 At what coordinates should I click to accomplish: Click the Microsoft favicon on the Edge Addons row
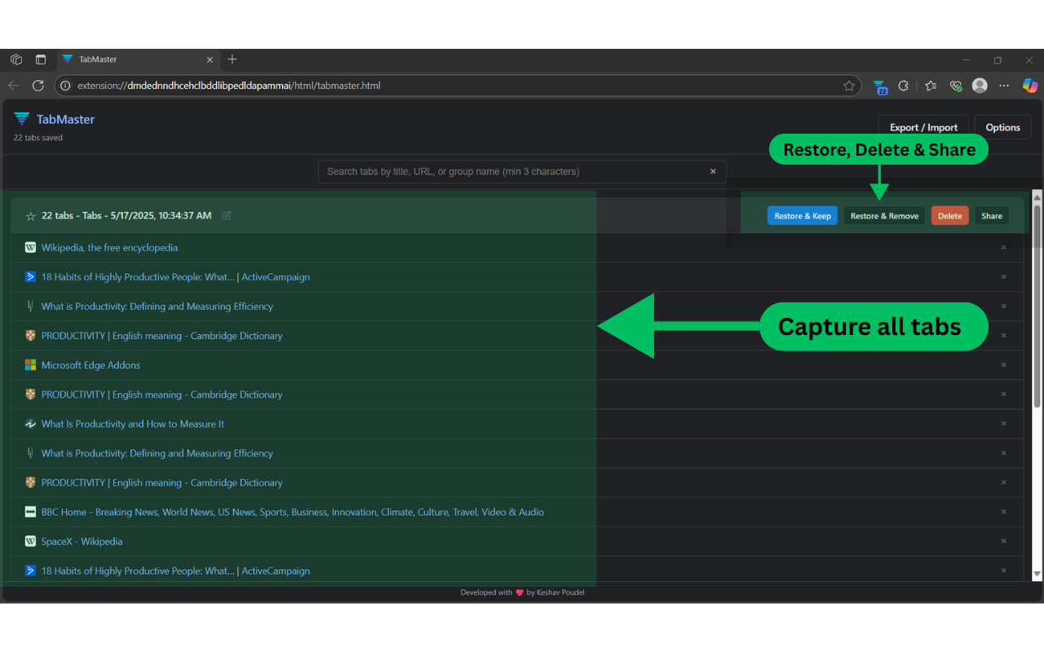point(30,365)
